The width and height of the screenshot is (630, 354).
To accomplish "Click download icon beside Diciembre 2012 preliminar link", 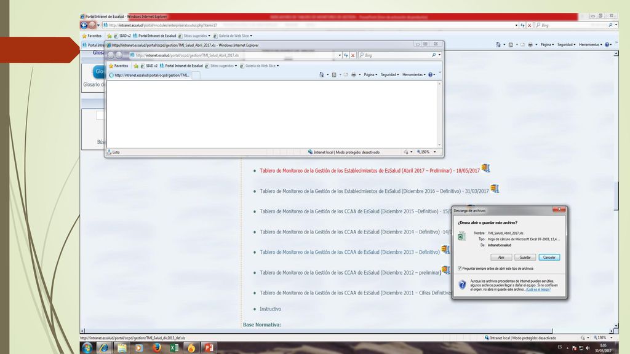I will tap(445, 270).
